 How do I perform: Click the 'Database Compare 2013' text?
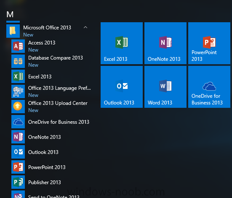(x=56, y=58)
